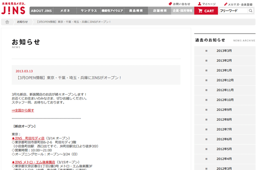The height and width of the screenshot is (170, 256).
Task: Open the home icon in breadcrumb
Action: [7, 22]
